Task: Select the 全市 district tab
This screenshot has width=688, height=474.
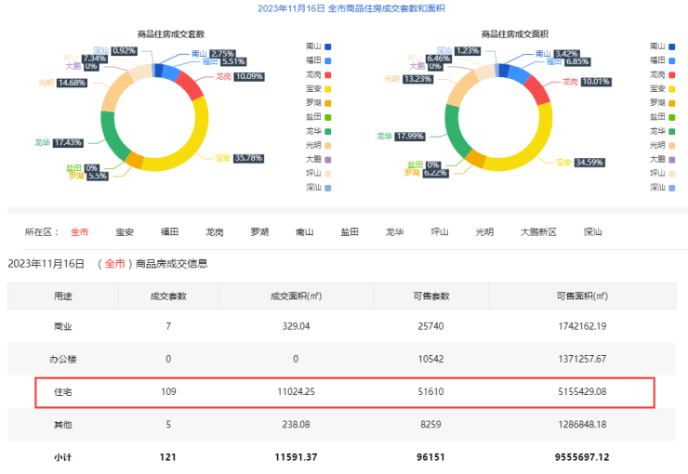Action: click(x=80, y=232)
